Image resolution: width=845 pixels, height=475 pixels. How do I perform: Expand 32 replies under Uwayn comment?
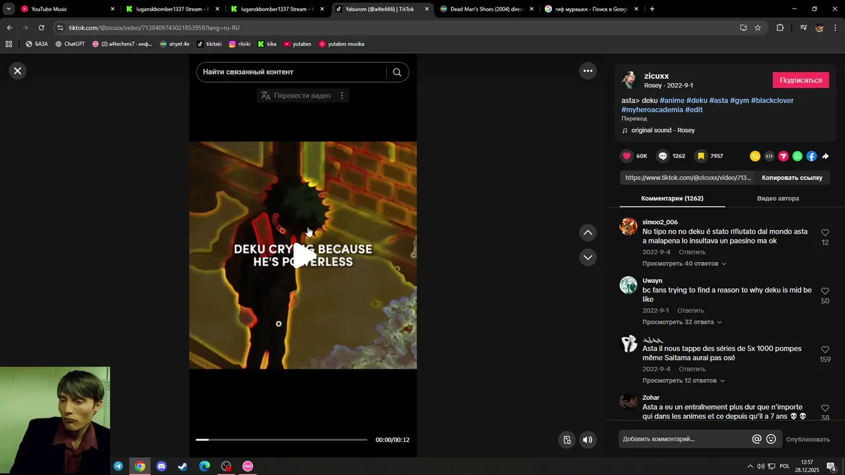point(682,322)
